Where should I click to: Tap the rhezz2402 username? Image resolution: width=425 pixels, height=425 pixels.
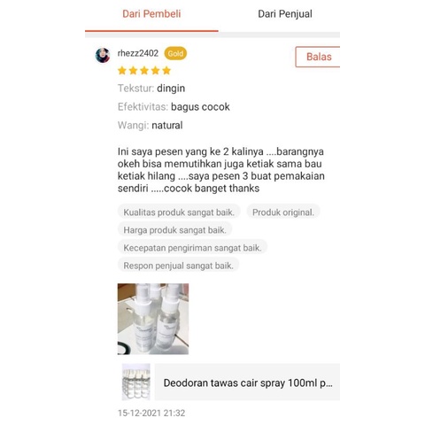click(138, 53)
